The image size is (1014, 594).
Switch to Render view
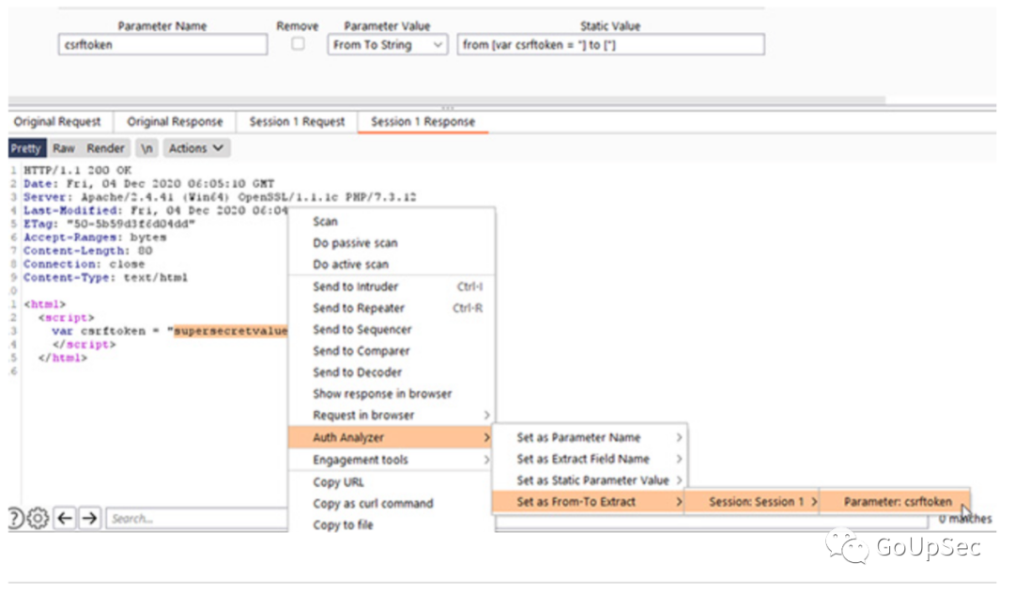point(105,148)
